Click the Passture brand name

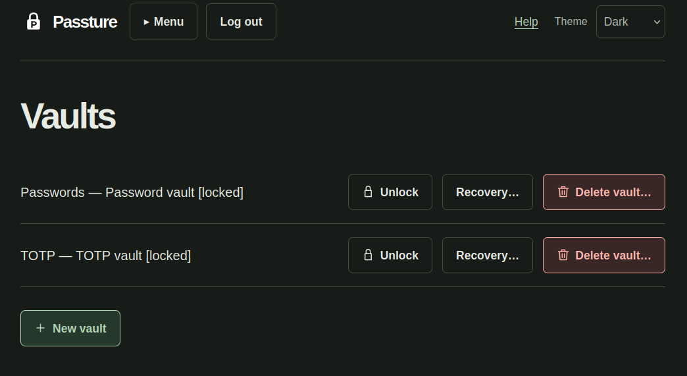(85, 22)
